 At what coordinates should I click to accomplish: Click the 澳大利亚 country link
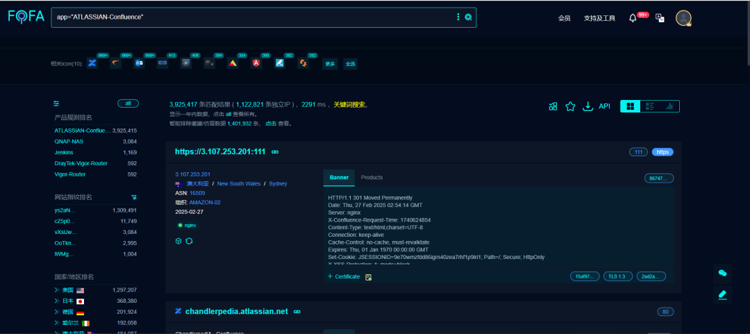tap(197, 184)
